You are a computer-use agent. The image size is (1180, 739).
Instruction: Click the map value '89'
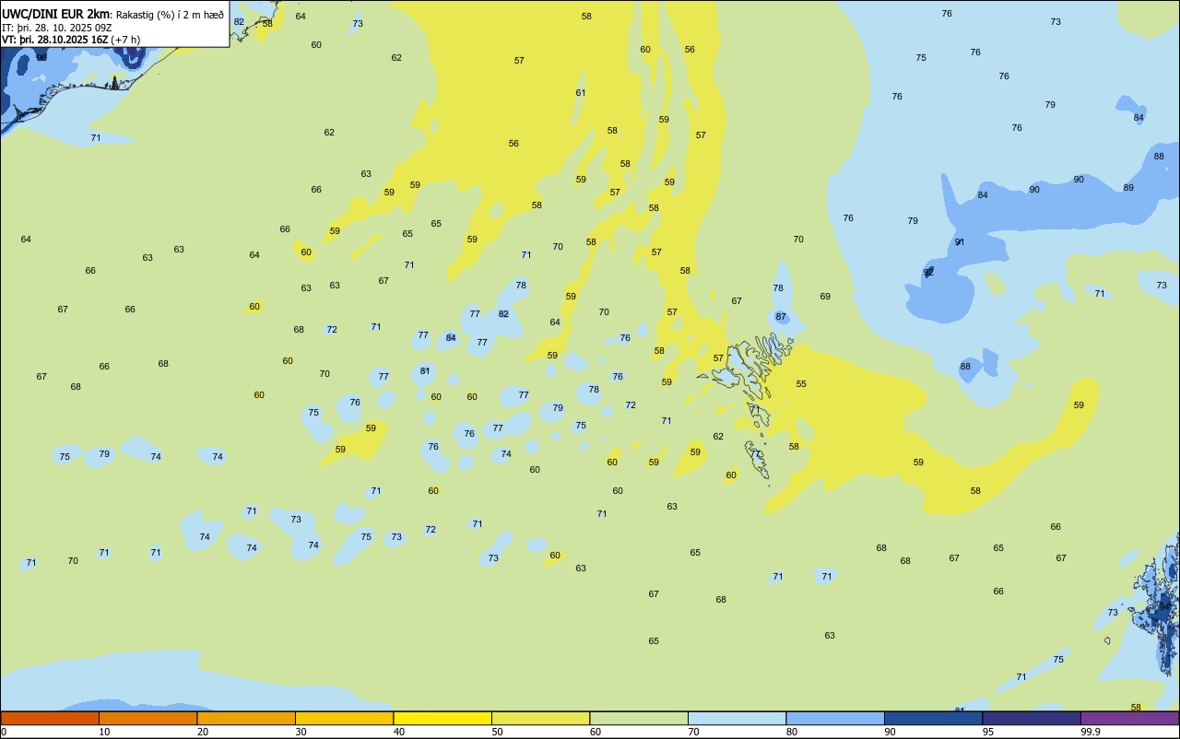pos(1128,188)
